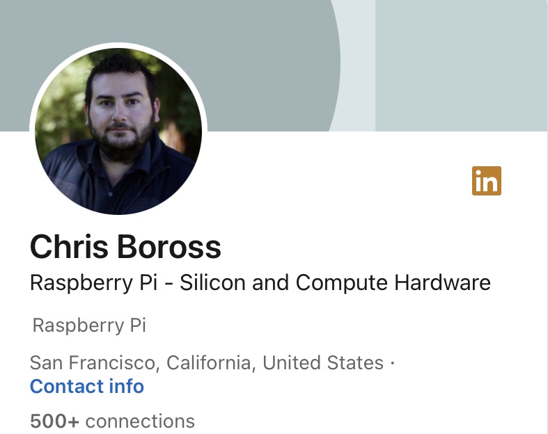Click the light blue banner rectangle

[x=461, y=63]
